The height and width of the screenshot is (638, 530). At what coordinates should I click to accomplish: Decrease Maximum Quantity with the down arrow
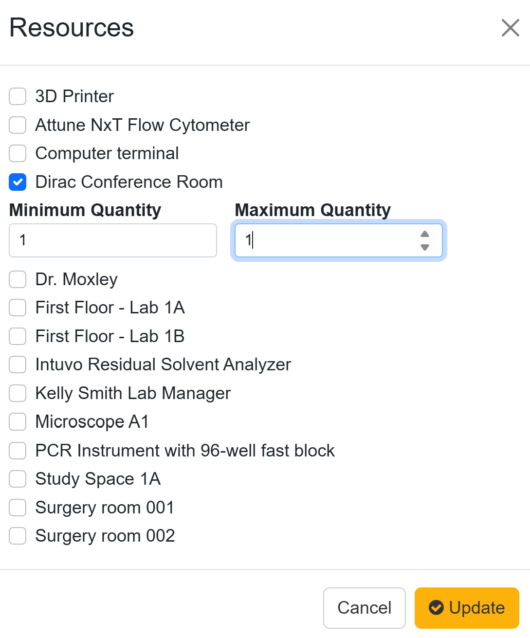click(x=425, y=247)
